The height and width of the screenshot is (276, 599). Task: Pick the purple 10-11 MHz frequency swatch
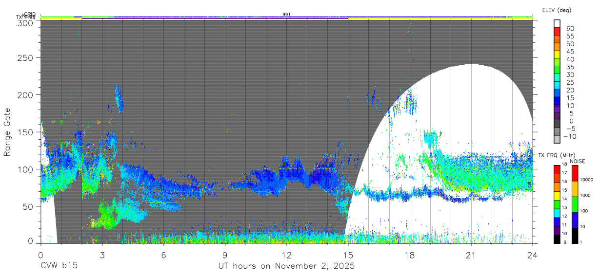point(557,230)
